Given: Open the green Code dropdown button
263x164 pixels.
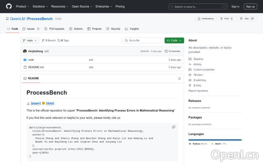Looking at the screenshot, I should point(174,40).
